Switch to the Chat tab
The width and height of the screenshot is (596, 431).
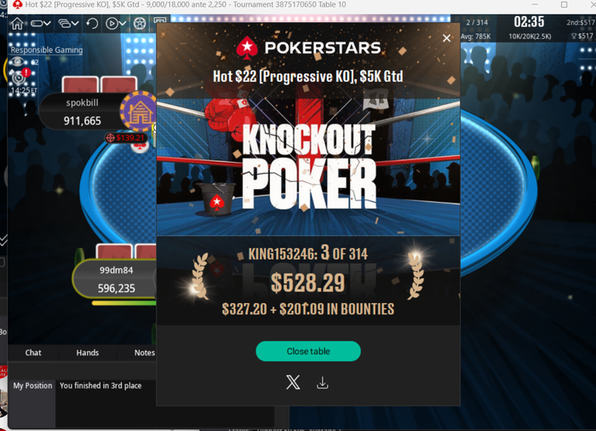click(x=33, y=353)
